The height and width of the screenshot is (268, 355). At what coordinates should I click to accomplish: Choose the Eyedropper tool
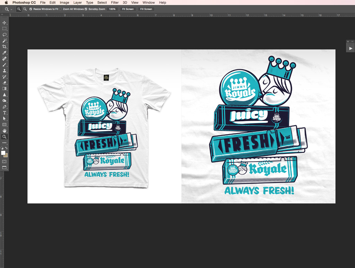(5, 53)
